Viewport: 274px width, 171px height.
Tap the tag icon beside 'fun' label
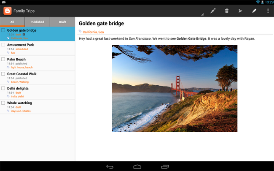coord(8,53)
